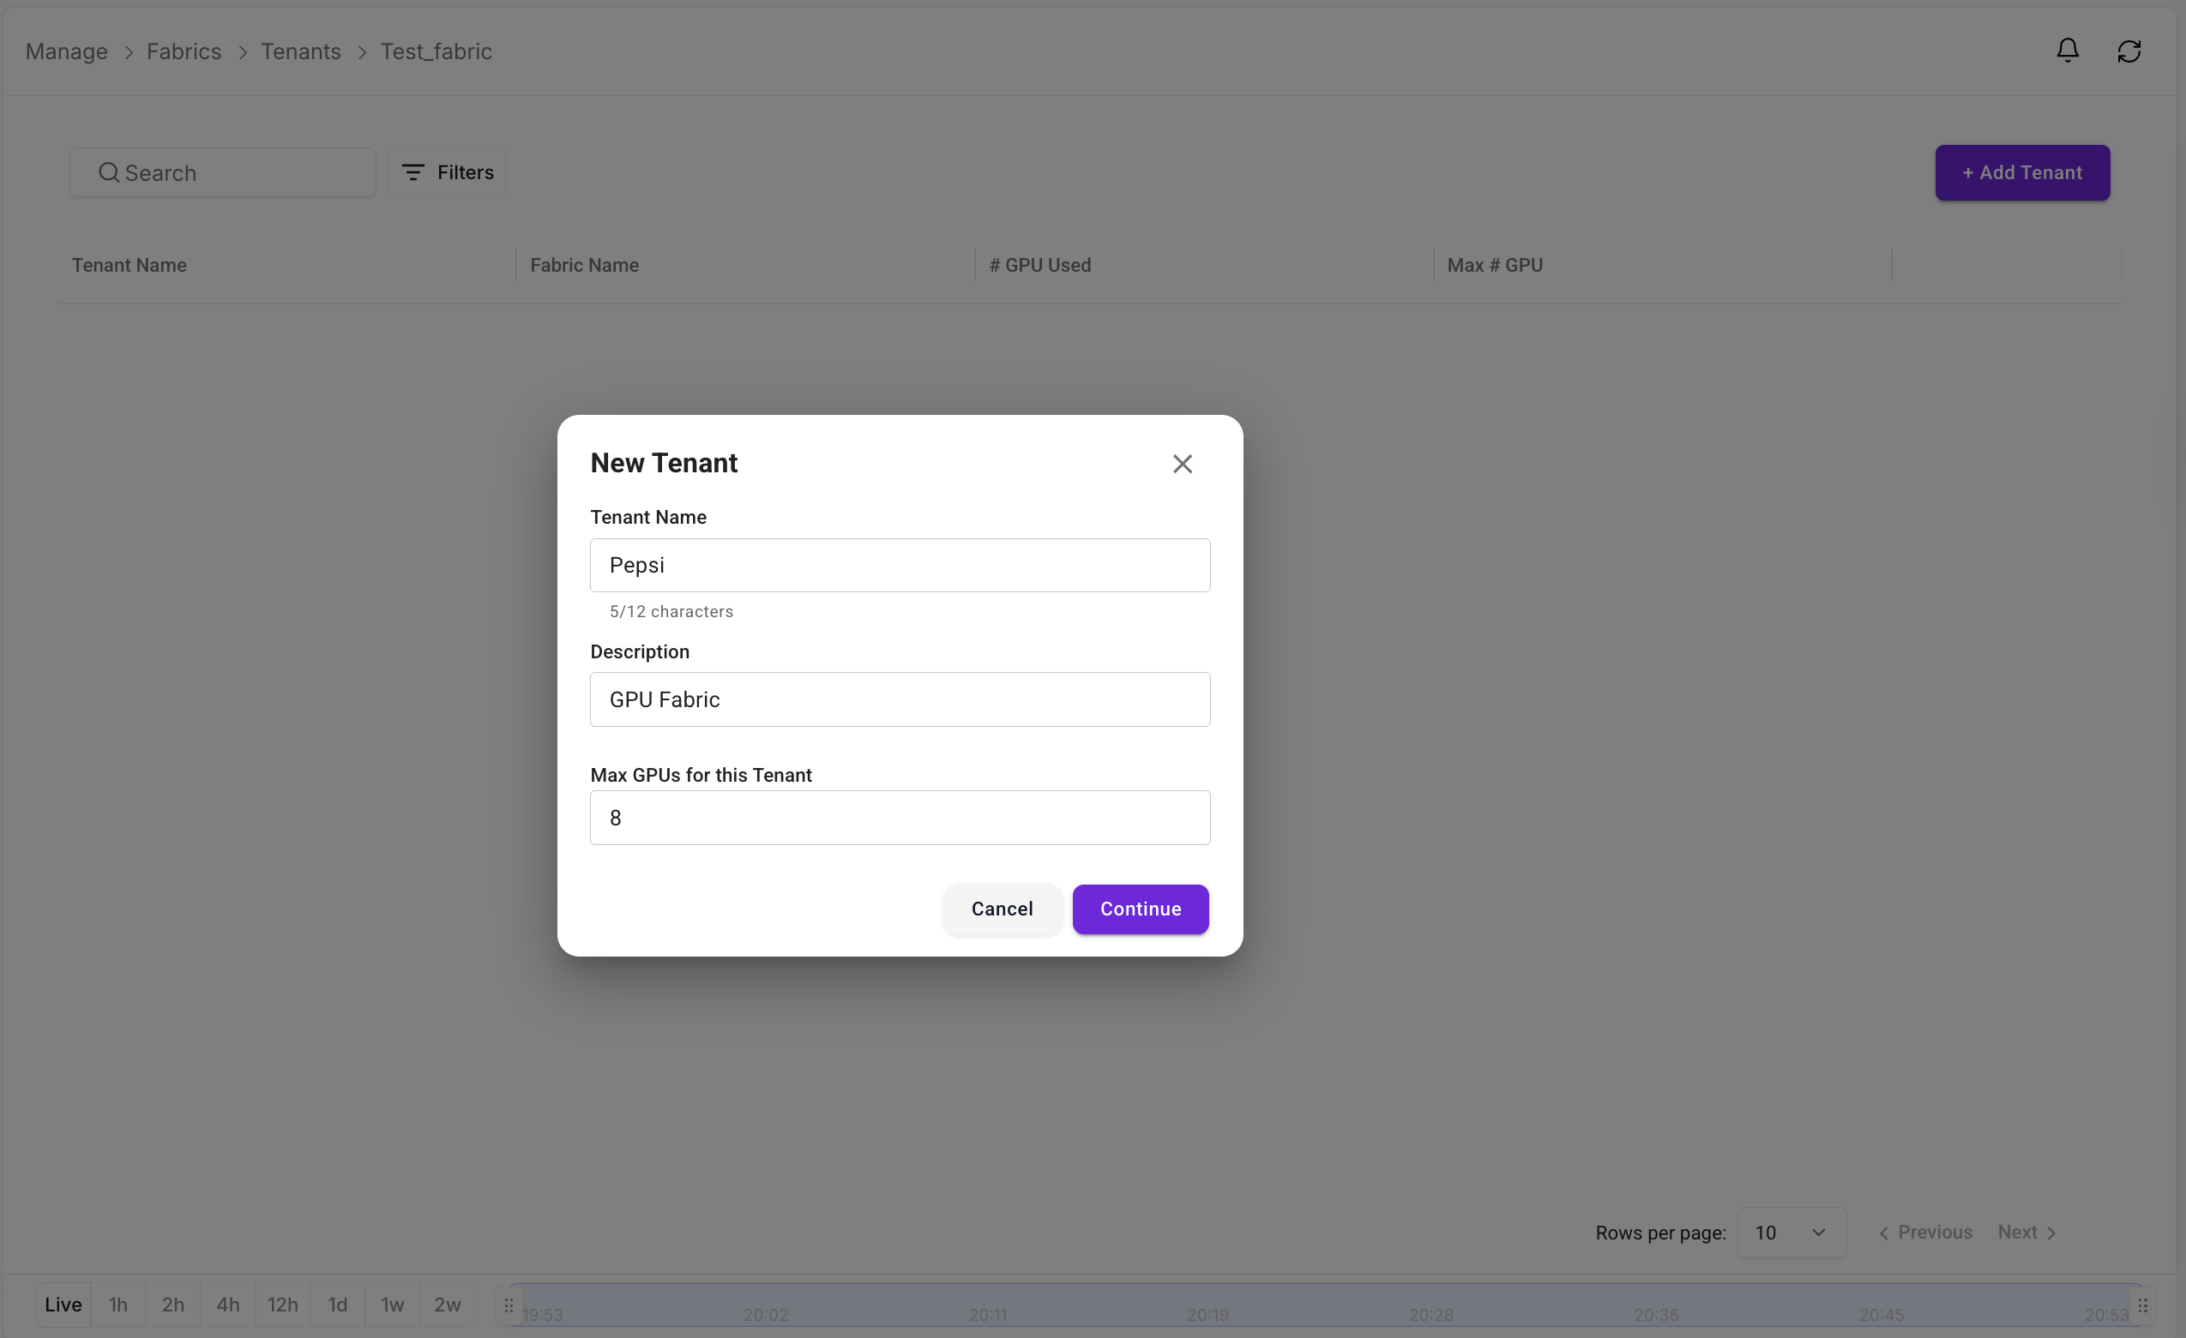
Task: Click the refresh icon
Action: click(x=2129, y=51)
